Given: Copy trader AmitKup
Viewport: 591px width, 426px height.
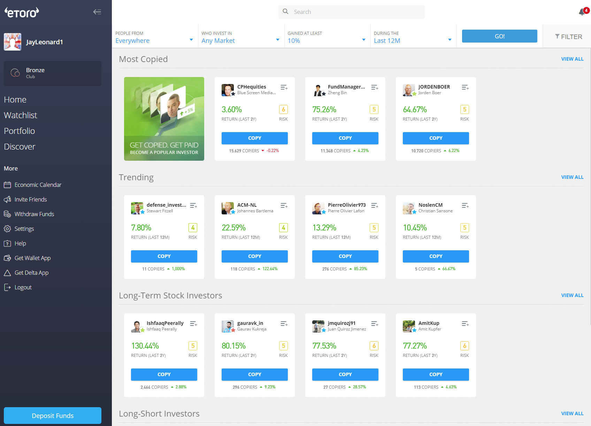Looking at the screenshot, I should click(436, 374).
